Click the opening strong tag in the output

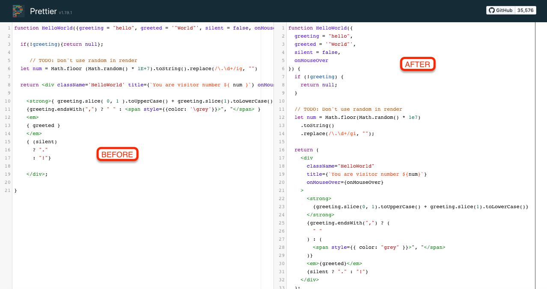click(319, 198)
